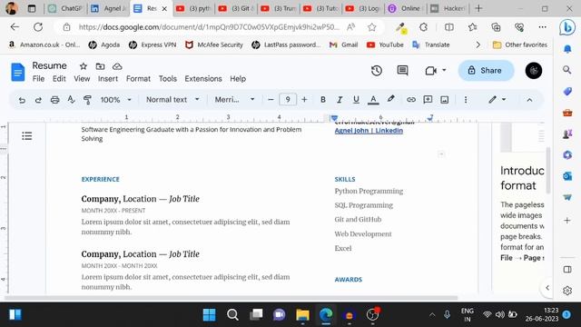Image resolution: width=581 pixels, height=327 pixels.
Task: Undo the last edit in Docs toolbar
Action: tap(22, 100)
